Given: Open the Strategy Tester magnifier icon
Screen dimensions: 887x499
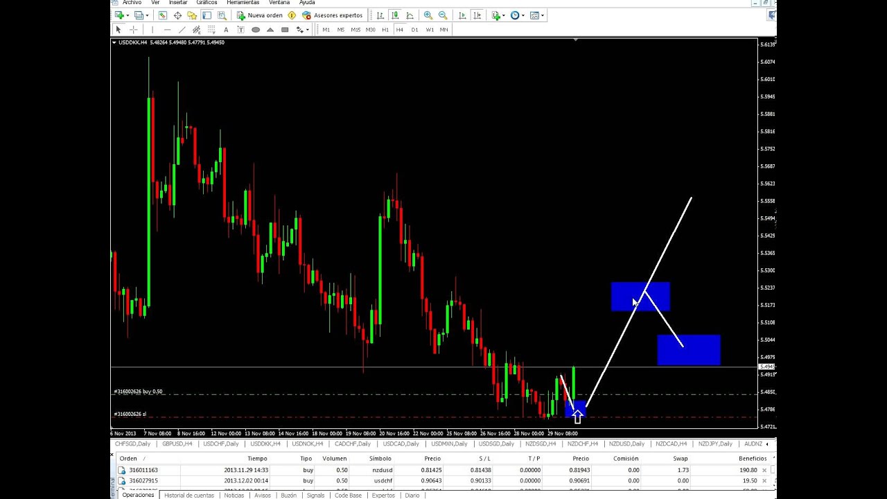Looking at the screenshot, I should (x=222, y=15).
